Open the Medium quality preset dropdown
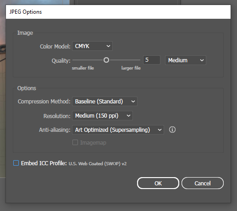The image size is (237, 211). pyautogui.click(x=186, y=60)
